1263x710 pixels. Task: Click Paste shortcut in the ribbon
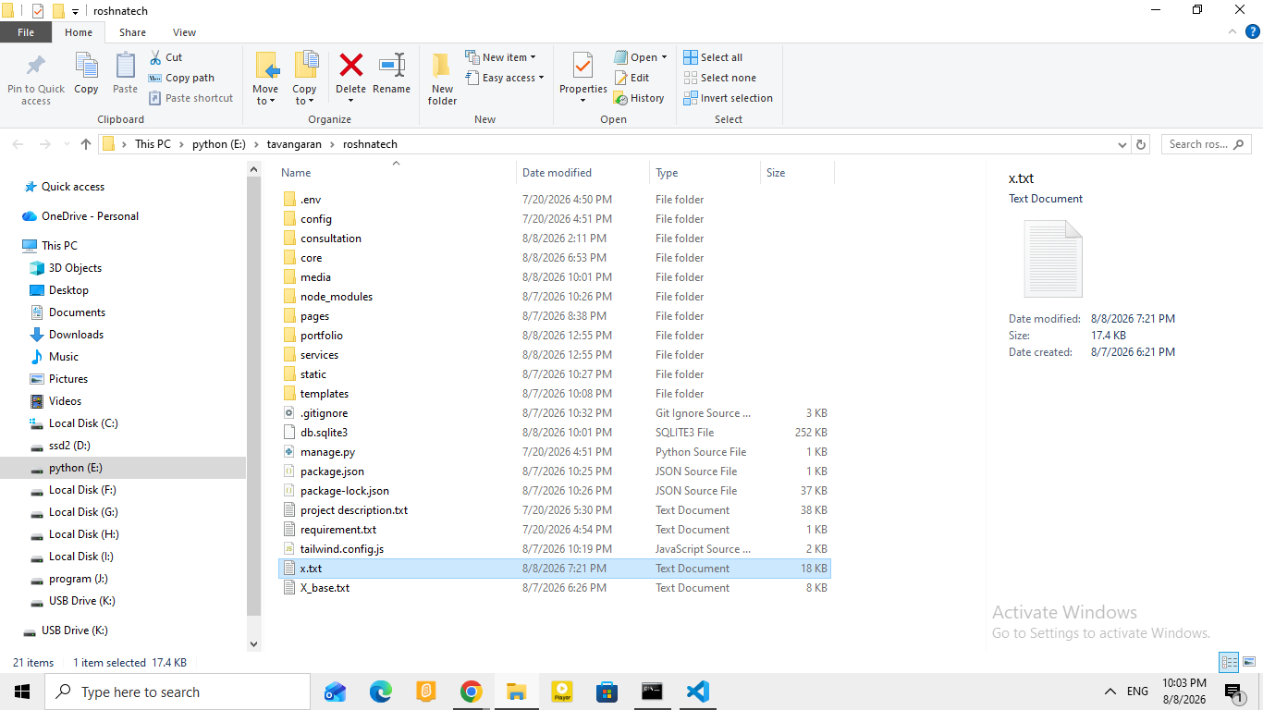[x=190, y=98]
